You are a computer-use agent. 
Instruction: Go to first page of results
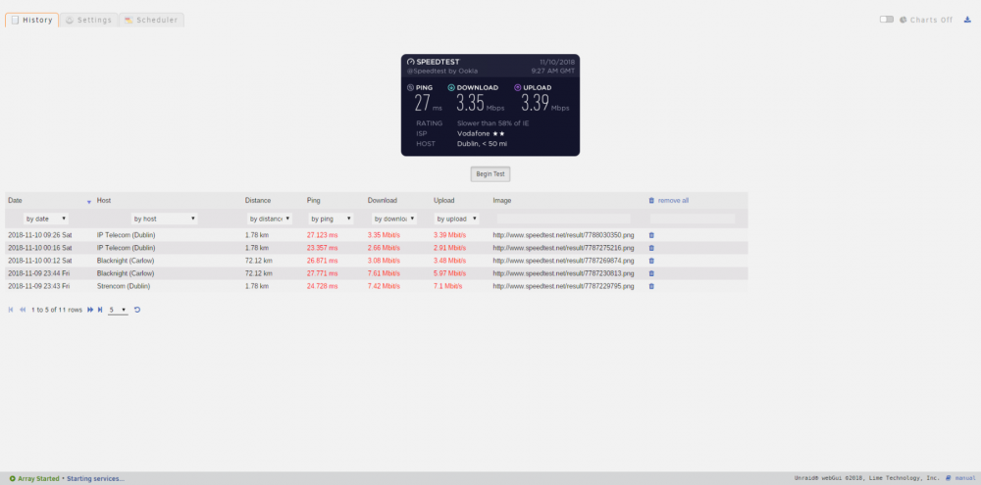point(11,310)
